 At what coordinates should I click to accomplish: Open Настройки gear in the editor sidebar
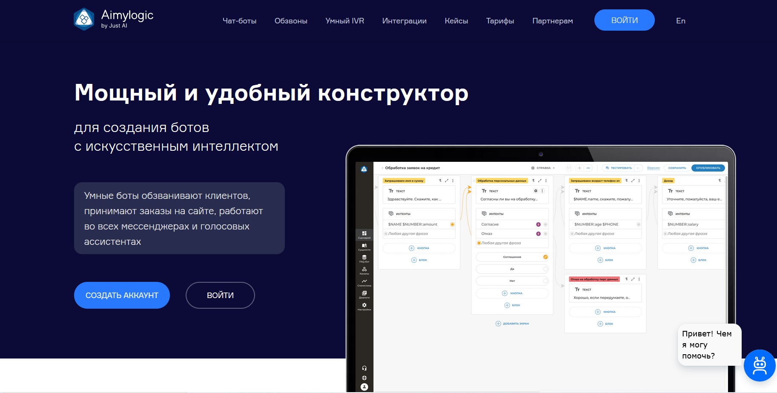tap(364, 306)
